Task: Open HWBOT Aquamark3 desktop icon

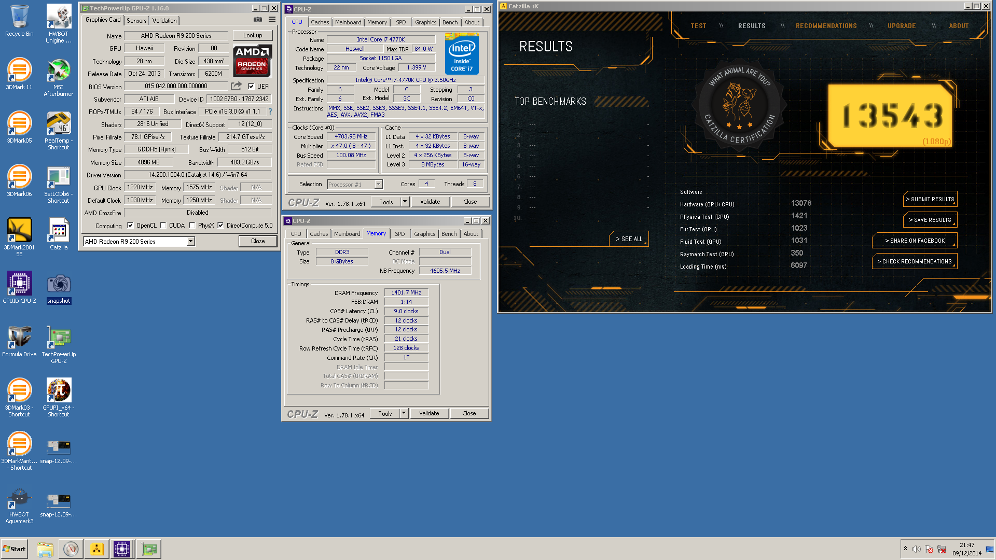Action: (x=19, y=506)
